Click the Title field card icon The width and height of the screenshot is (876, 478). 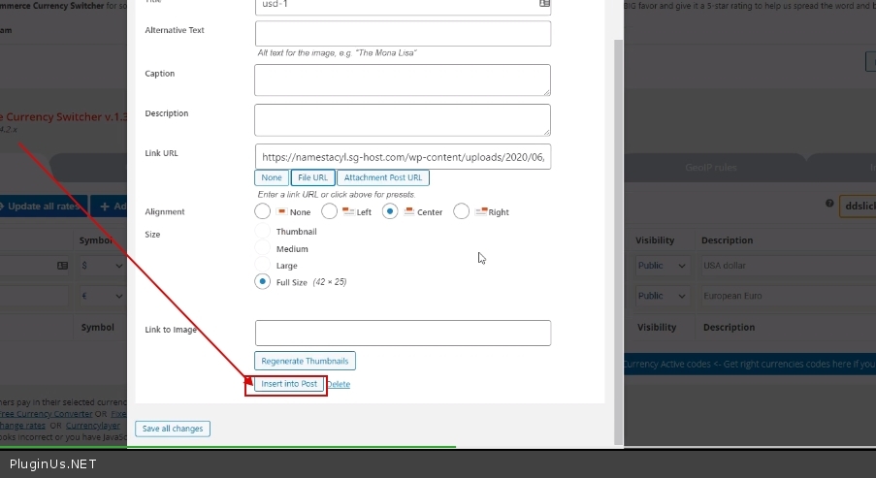pos(544,3)
